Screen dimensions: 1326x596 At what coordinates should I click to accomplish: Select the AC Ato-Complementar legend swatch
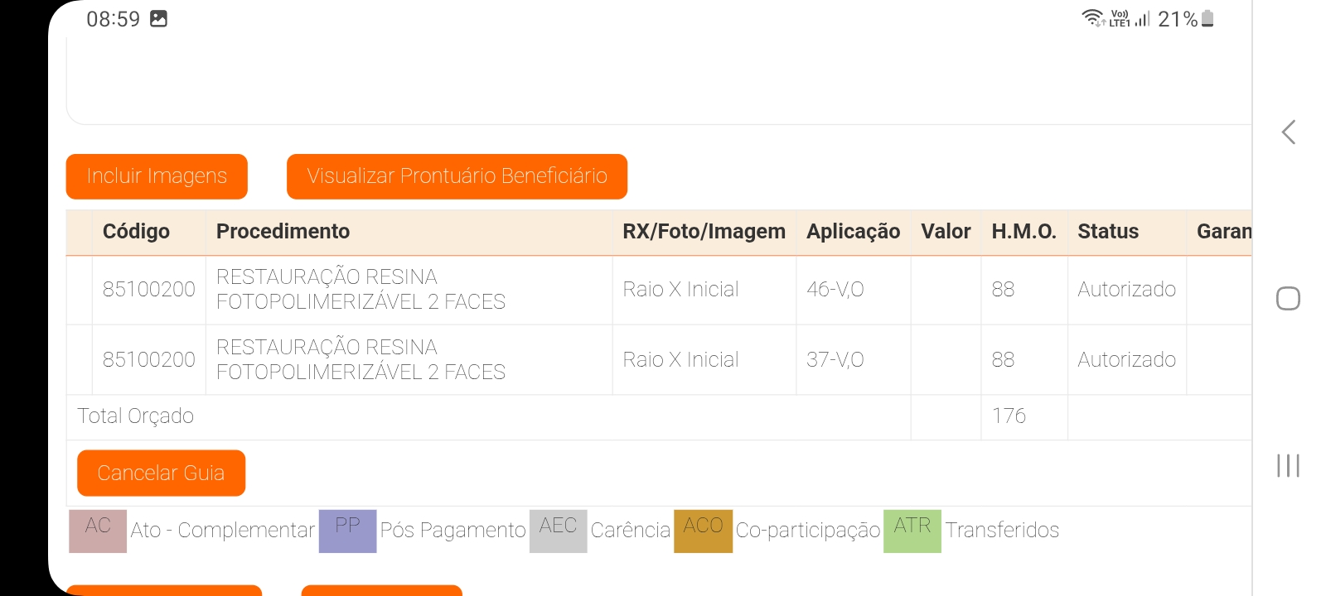[98, 531]
